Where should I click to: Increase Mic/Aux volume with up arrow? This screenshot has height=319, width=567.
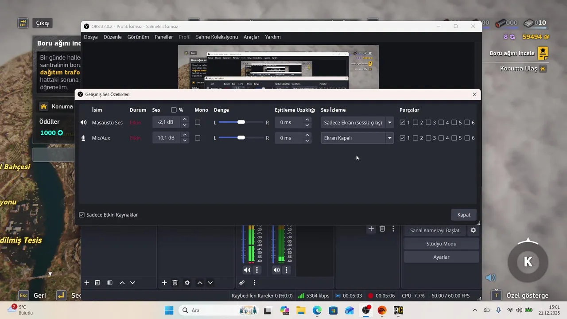click(x=185, y=135)
